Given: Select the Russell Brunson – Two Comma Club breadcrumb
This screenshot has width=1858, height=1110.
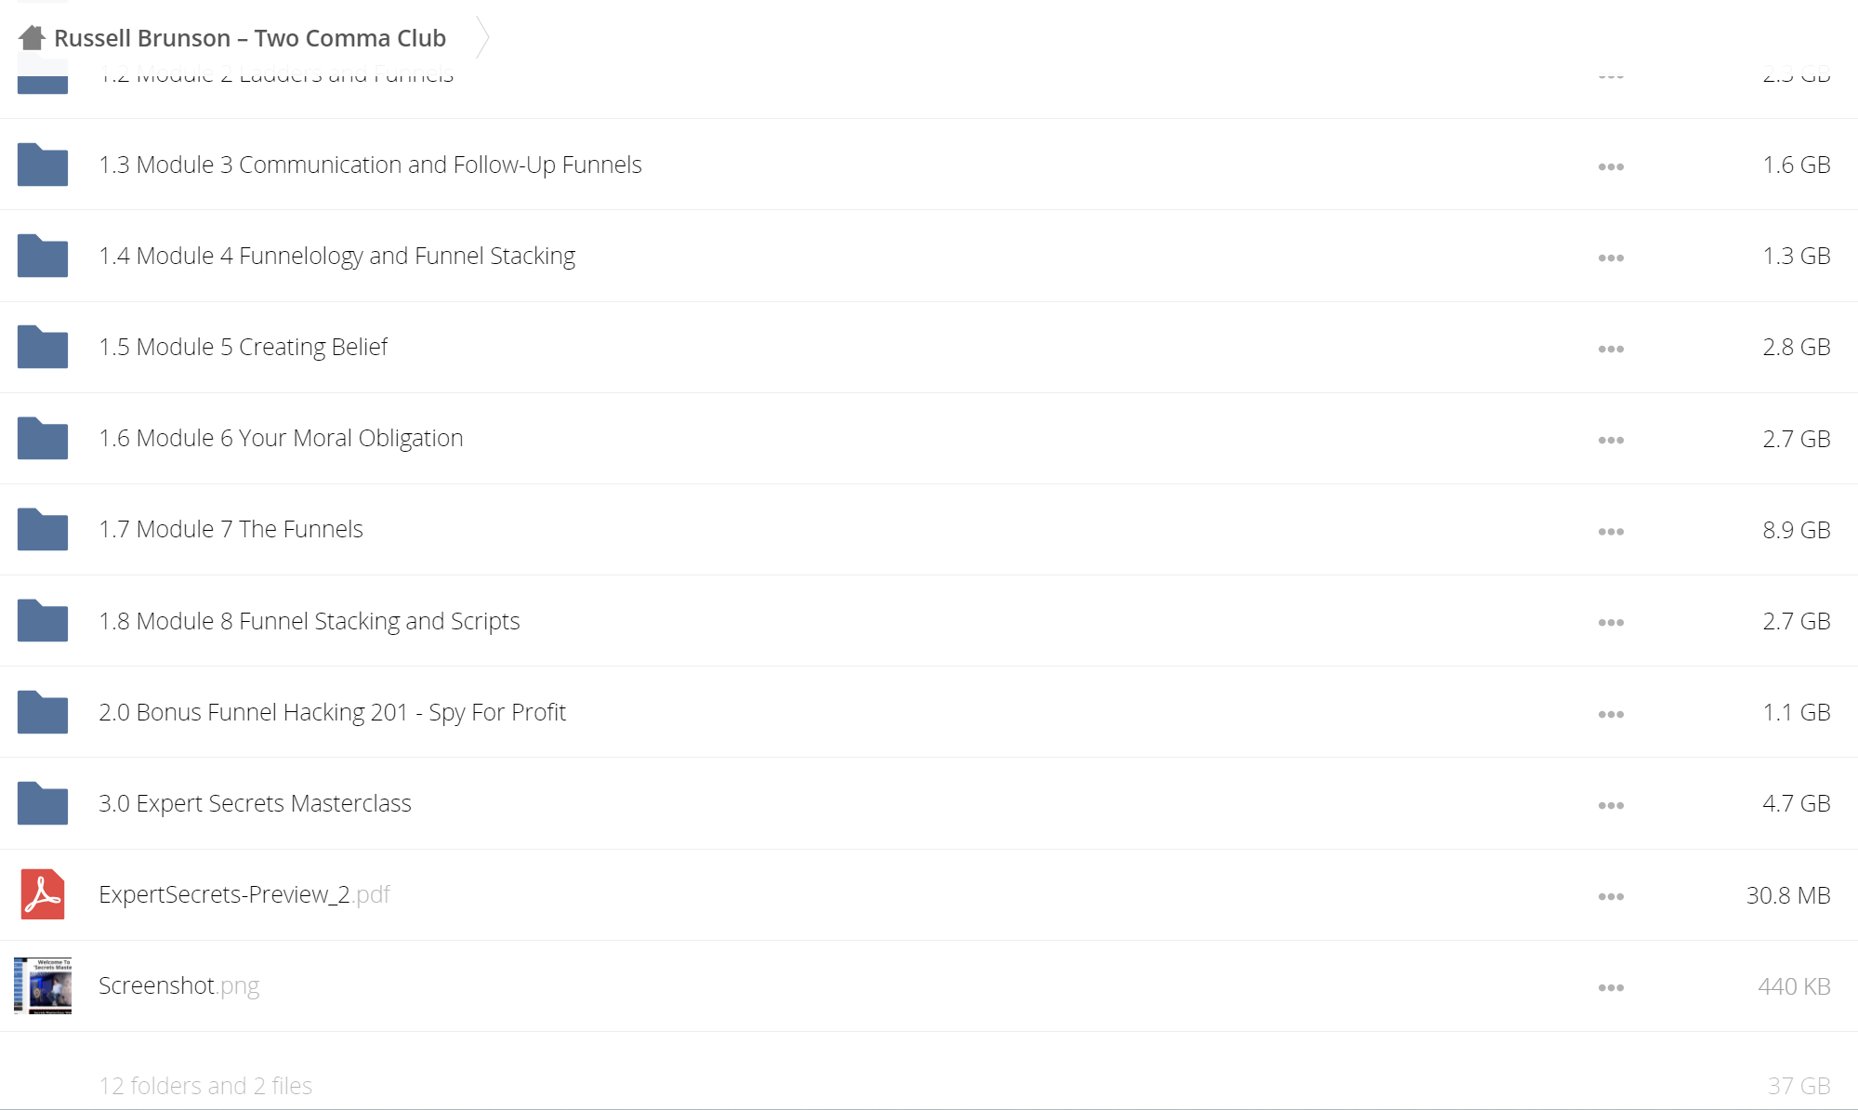Looking at the screenshot, I should (x=250, y=38).
